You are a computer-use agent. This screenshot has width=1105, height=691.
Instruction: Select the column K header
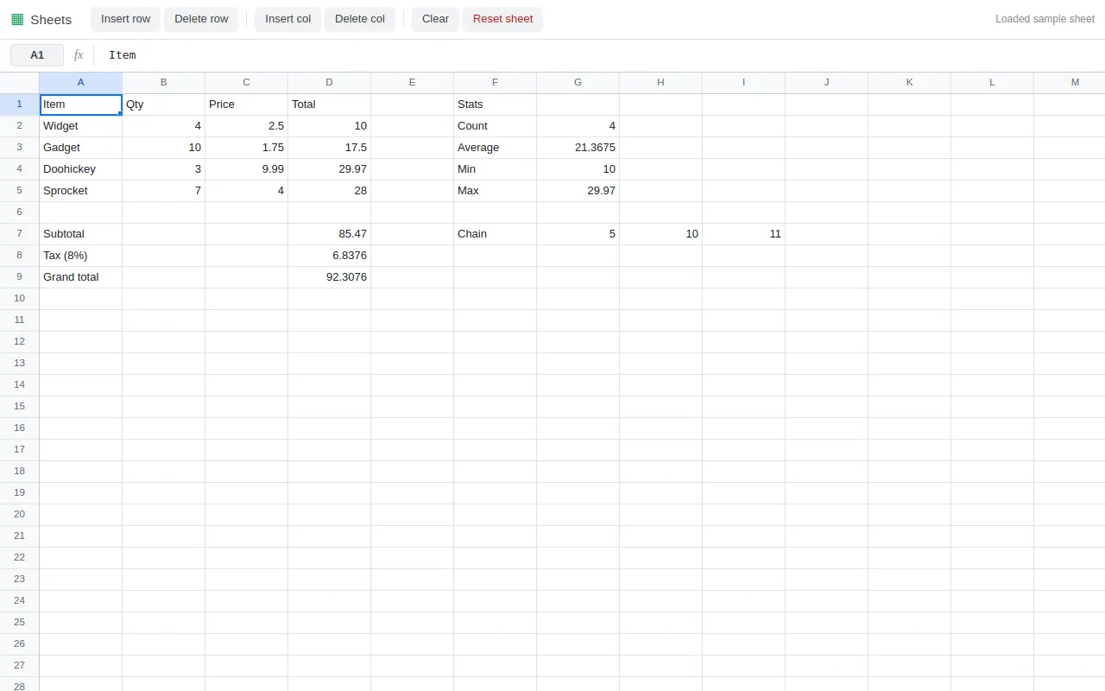[910, 83]
